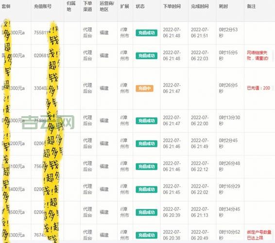Click the 下单时间 column header
The height and width of the screenshot is (243, 275).
tap(172, 6)
